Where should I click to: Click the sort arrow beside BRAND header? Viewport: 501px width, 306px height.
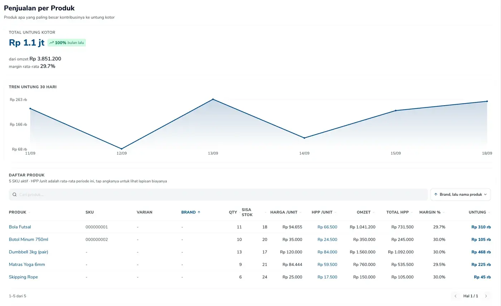pyautogui.click(x=199, y=212)
